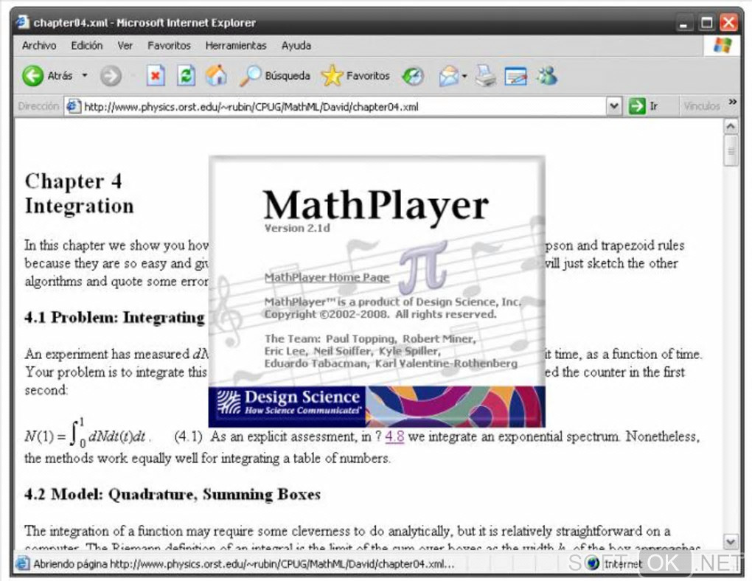Screen dimensions: 752x581
Task: Open the History clock icon
Action: pos(413,76)
